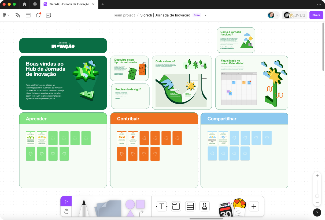Open the file name chevron dropdown
325x220 pixels.
pos(205,15)
